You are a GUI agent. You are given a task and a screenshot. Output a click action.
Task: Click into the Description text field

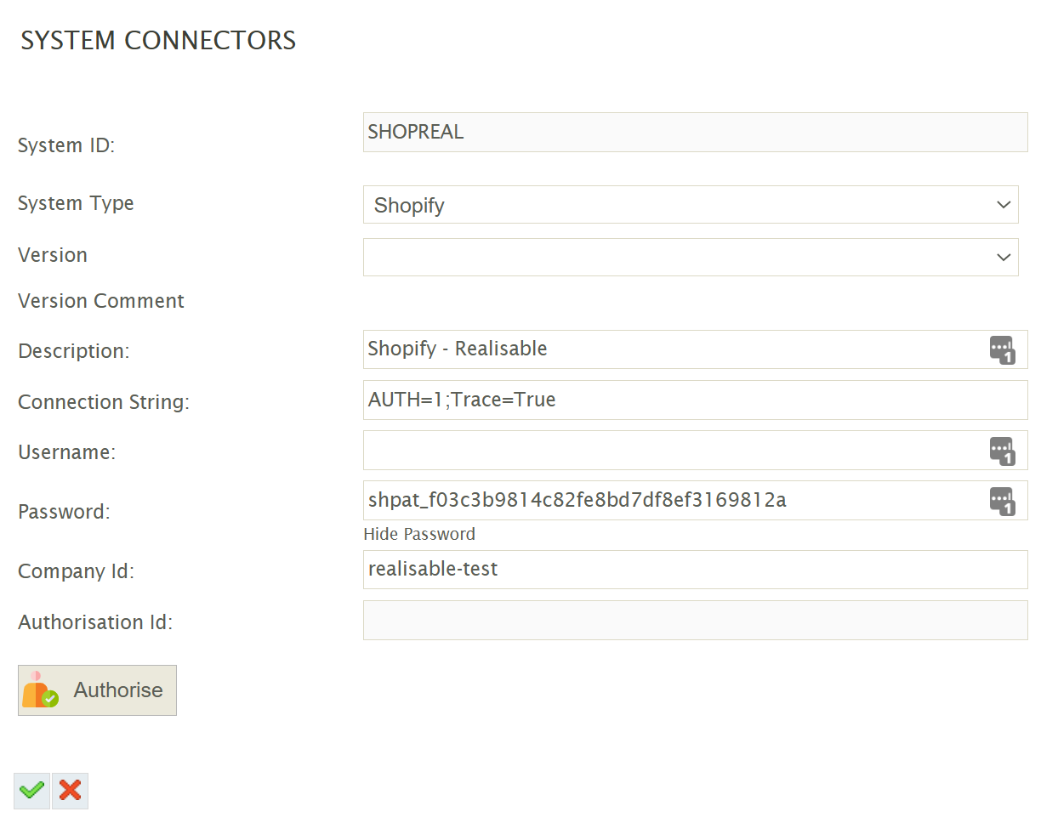[672, 349]
